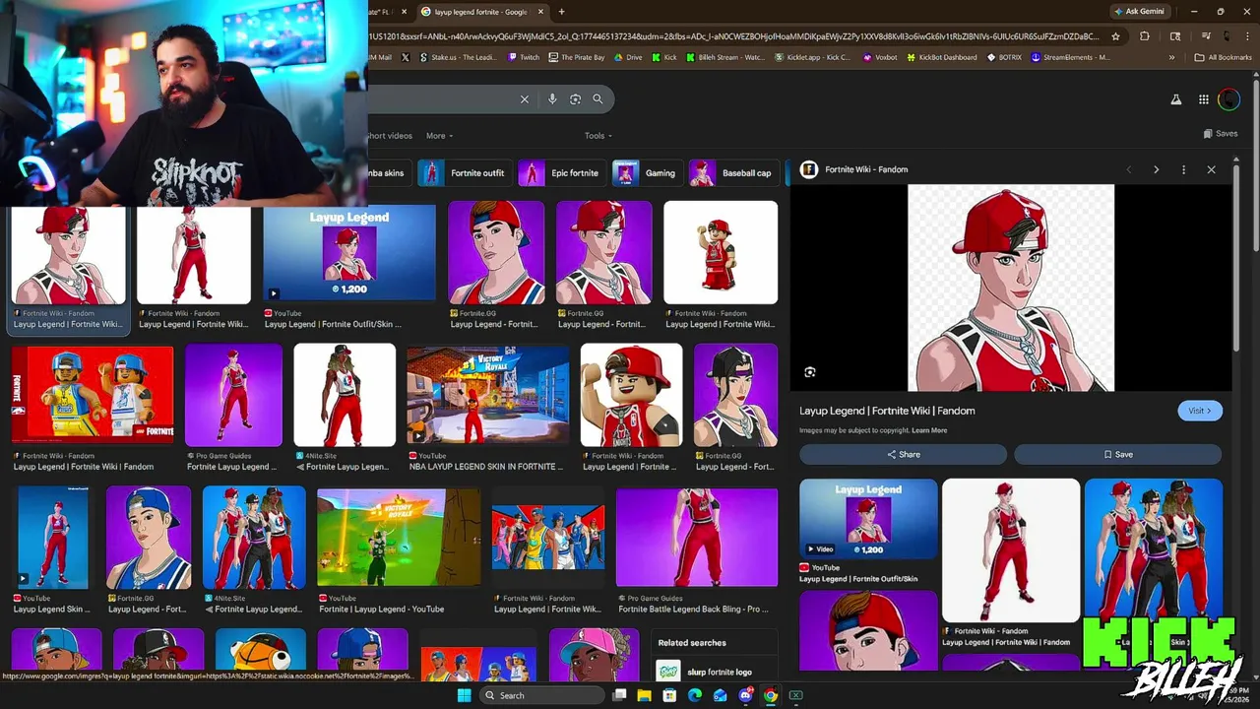Open the All Bookmarks folder
The image size is (1260, 709).
point(1223,57)
